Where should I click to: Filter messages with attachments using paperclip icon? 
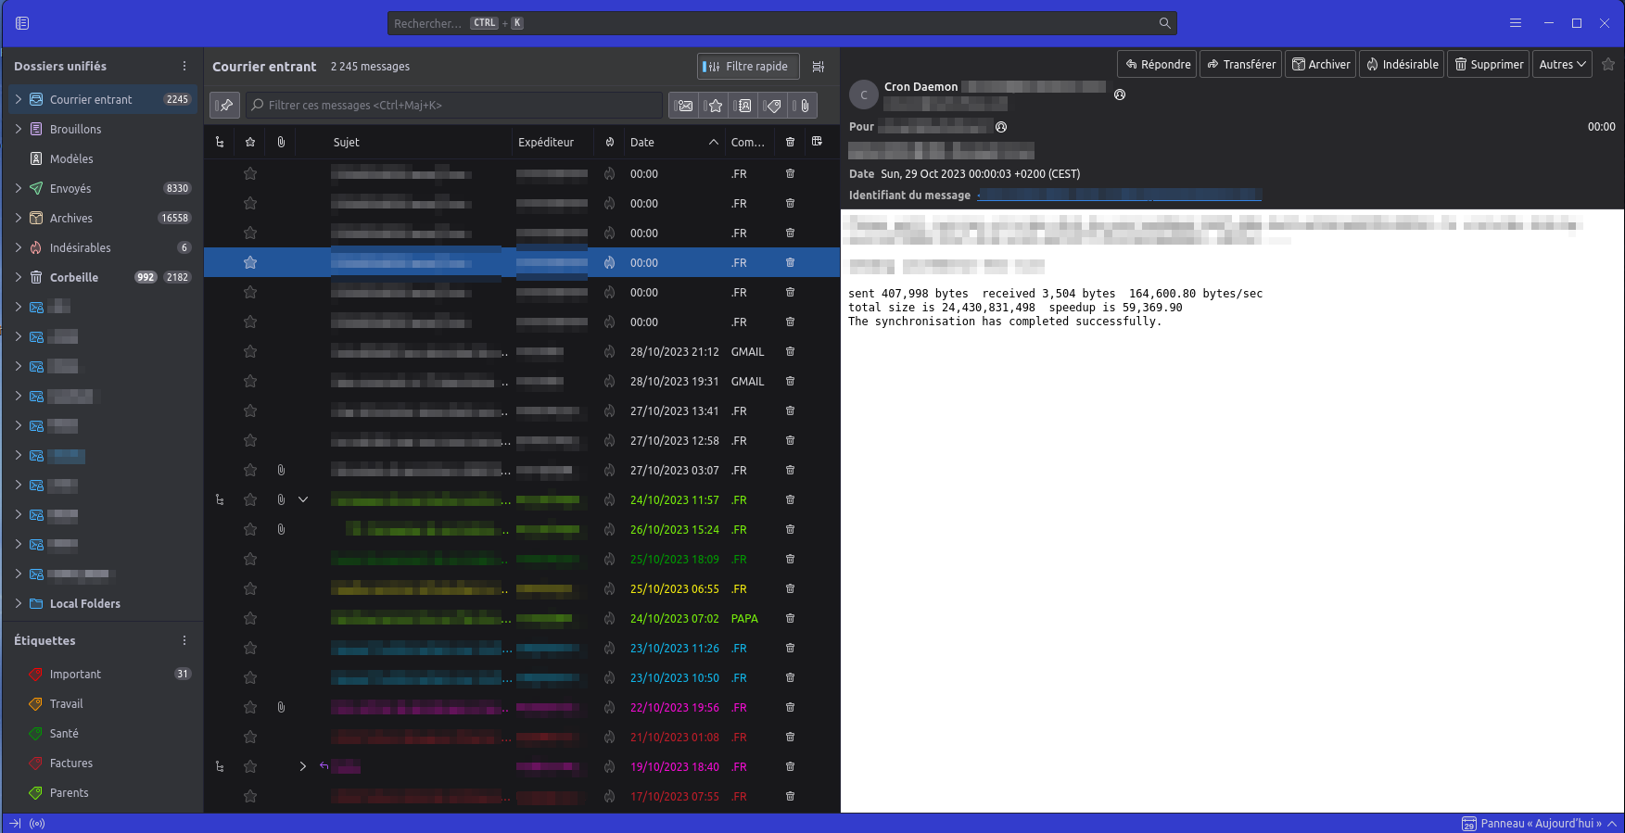pos(804,106)
